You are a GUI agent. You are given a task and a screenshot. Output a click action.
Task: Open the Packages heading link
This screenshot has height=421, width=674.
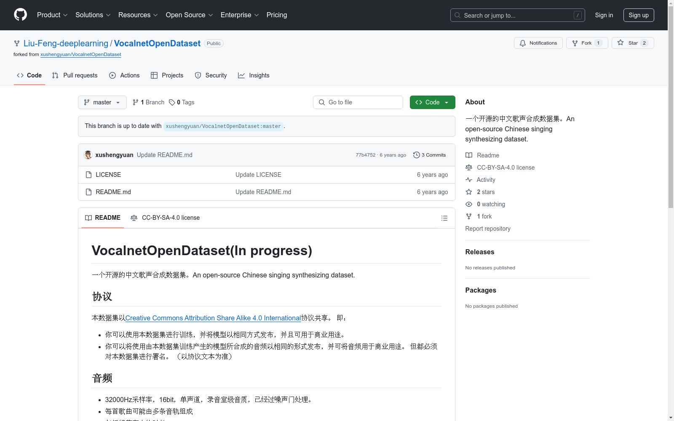pos(481,290)
